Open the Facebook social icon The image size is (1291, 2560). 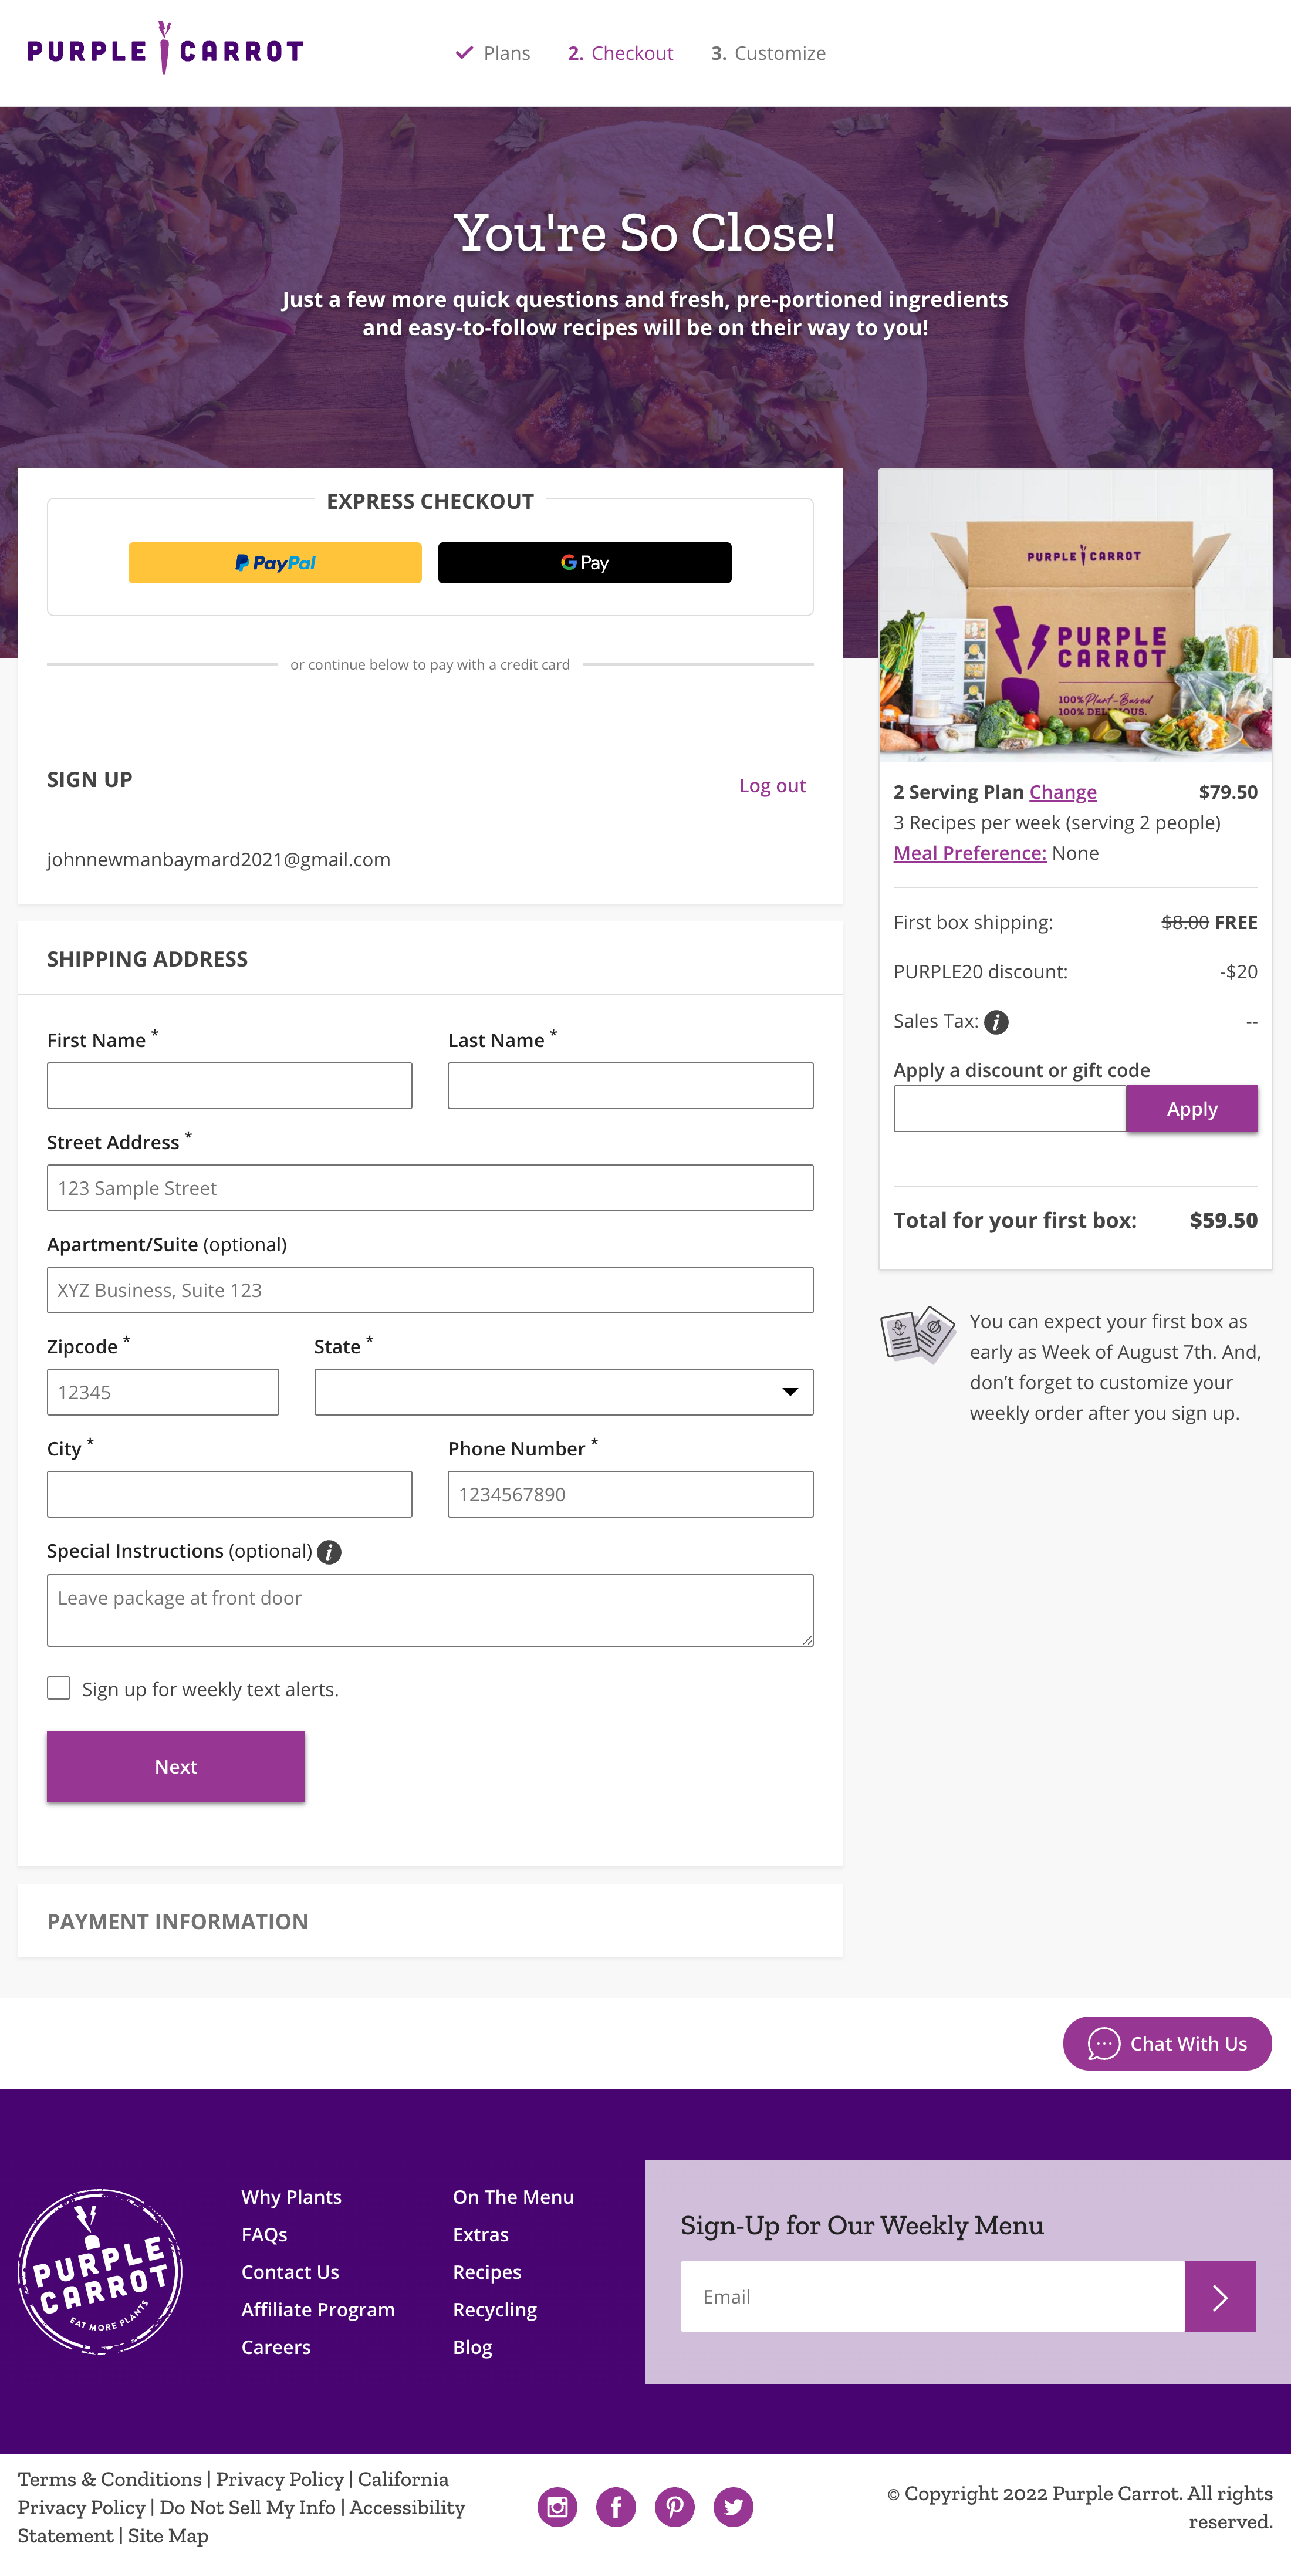coord(616,2507)
